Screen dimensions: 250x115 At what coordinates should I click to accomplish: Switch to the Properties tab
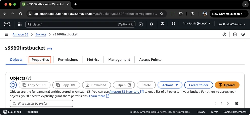40,60
